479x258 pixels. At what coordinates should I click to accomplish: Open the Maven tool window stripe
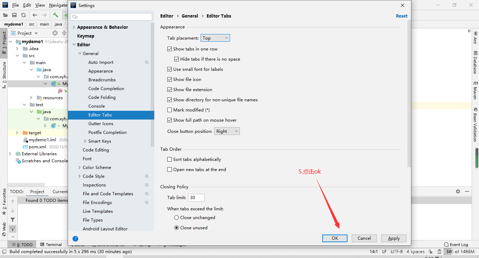[475, 90]
